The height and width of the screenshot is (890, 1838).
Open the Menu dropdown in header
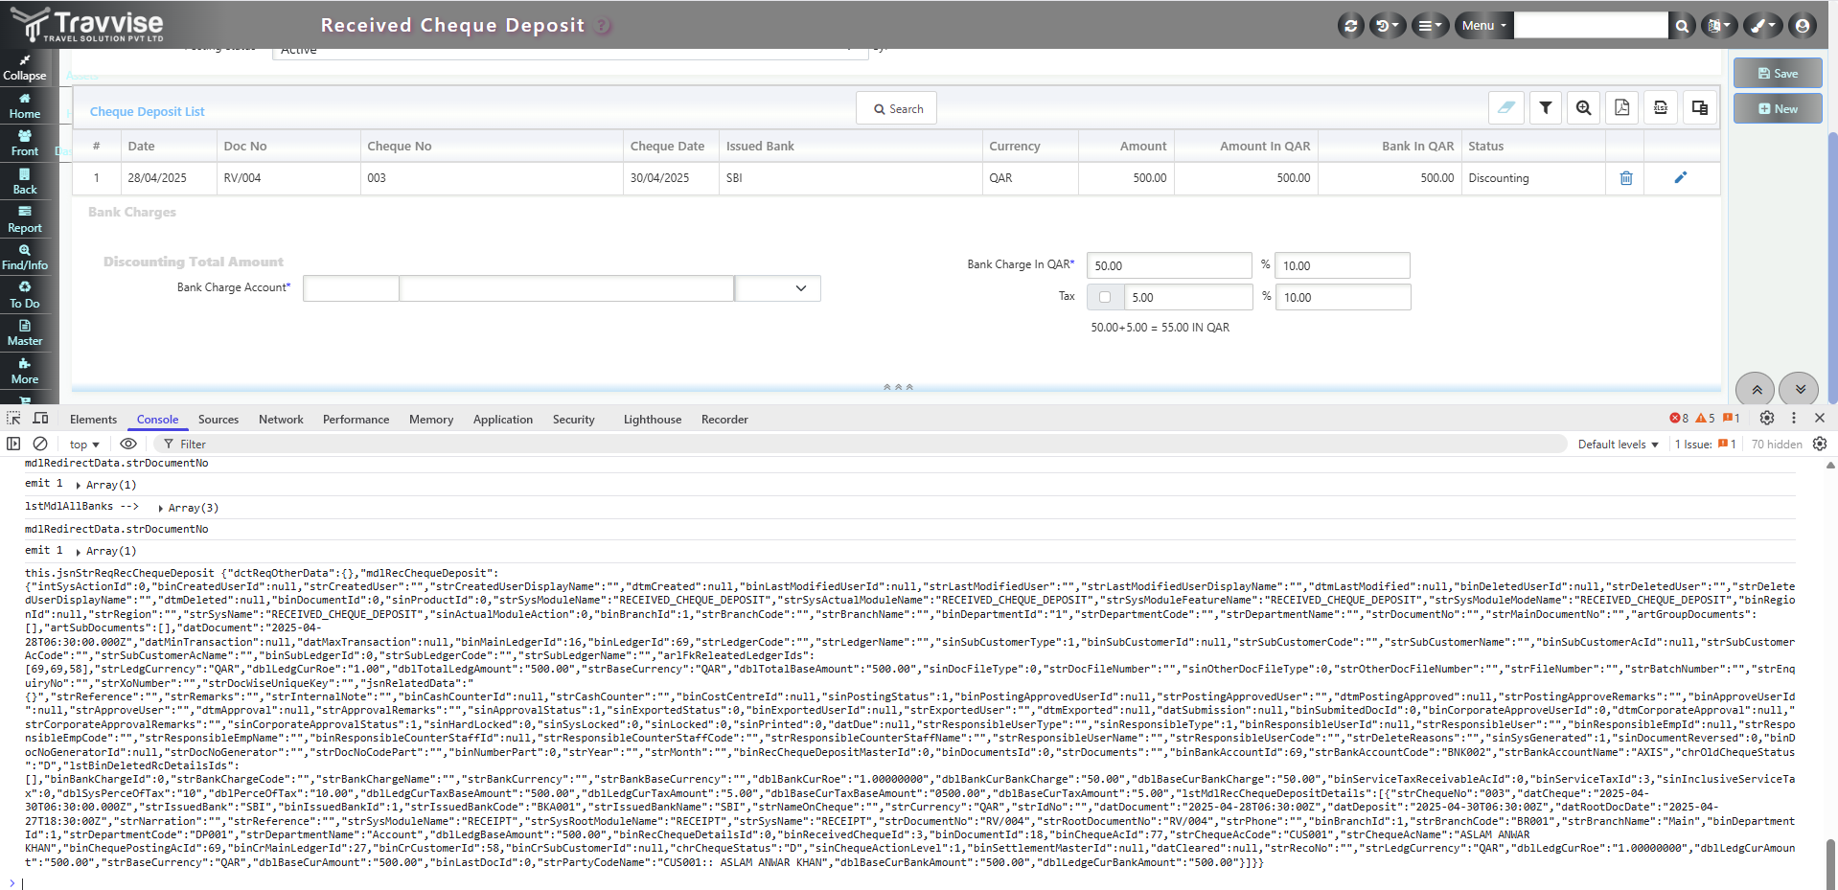coord(1483,26)
